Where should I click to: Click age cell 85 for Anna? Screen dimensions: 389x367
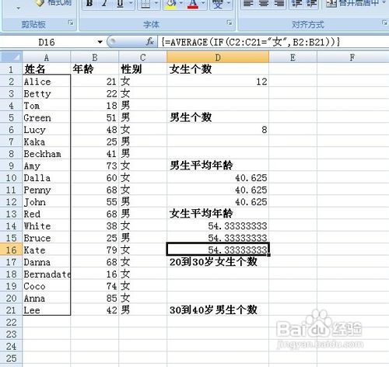click(x=95, y=298)
